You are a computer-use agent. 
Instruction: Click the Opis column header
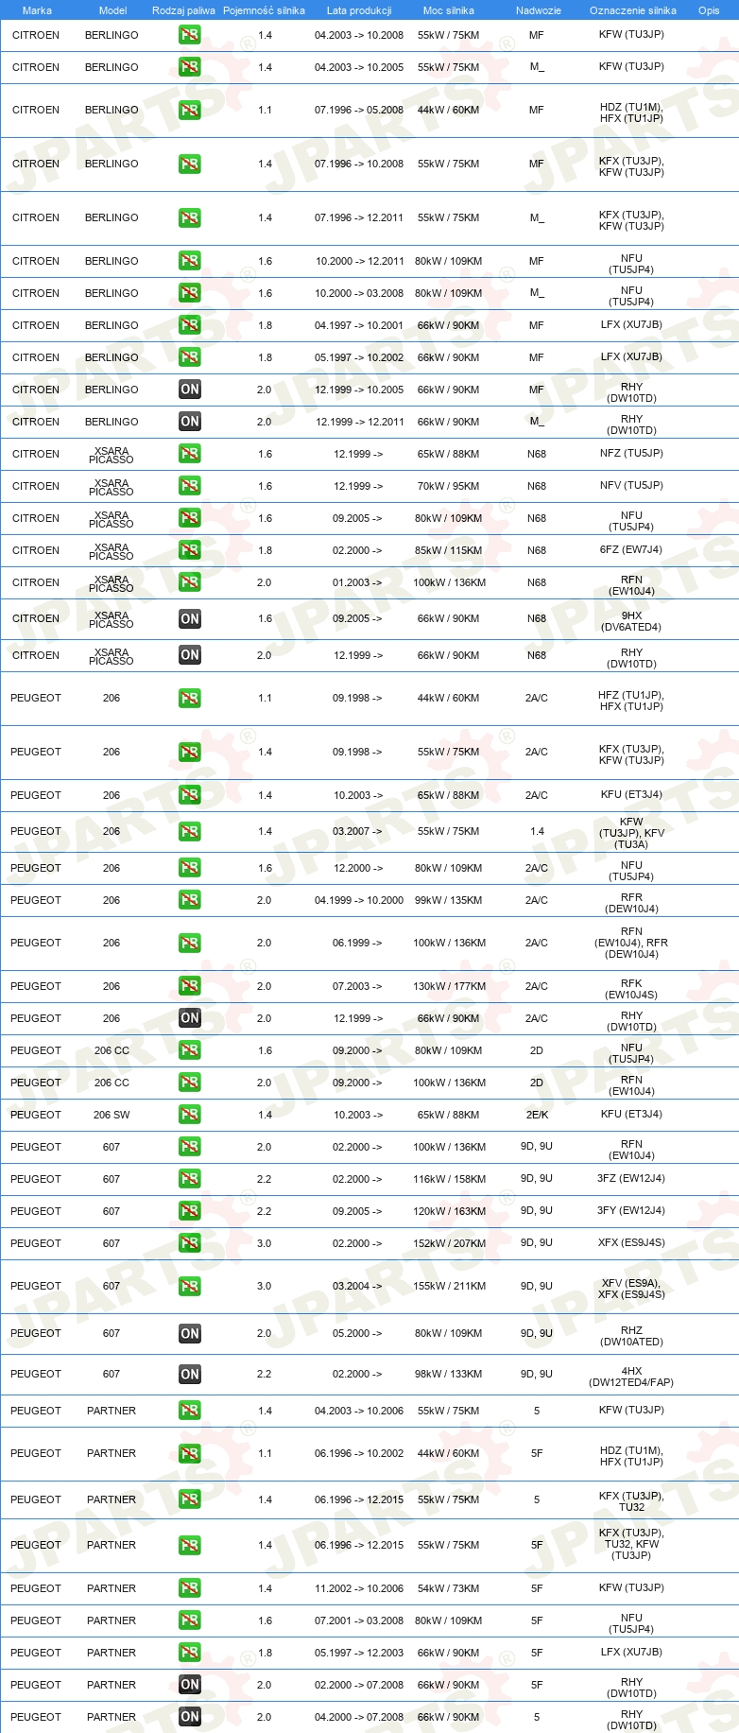pyautogui.click(x=709, y=10)
